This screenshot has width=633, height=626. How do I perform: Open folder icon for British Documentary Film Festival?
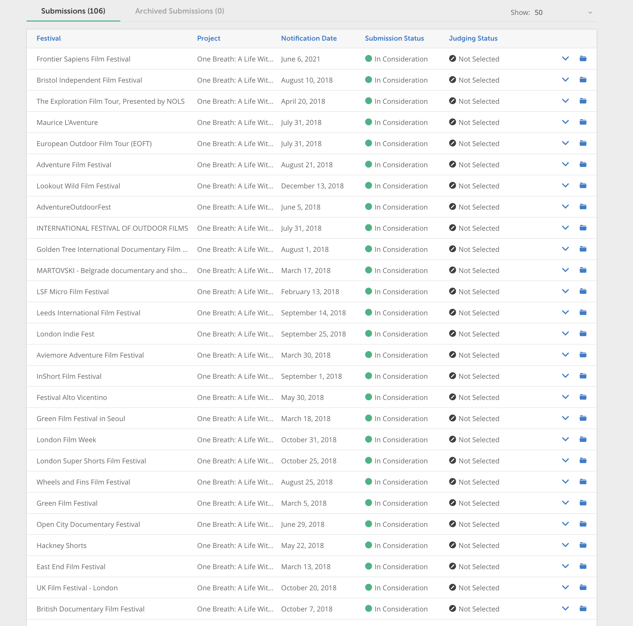tap(583, 608)
